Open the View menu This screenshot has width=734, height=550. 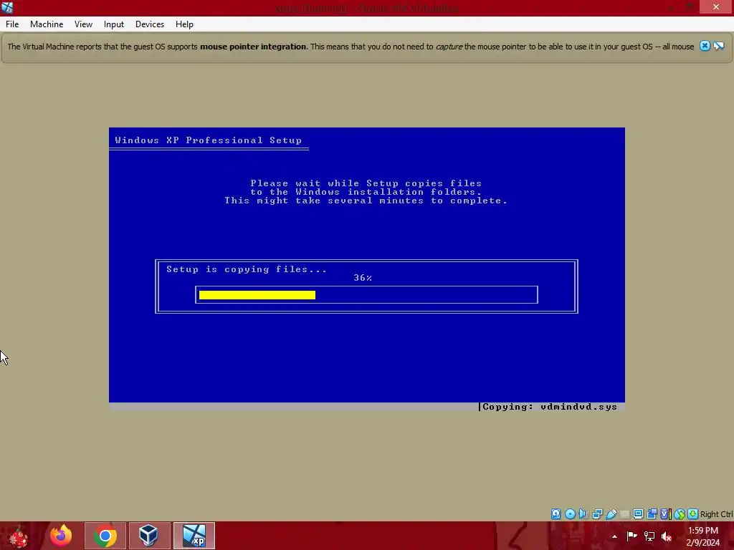click(83, 24)
